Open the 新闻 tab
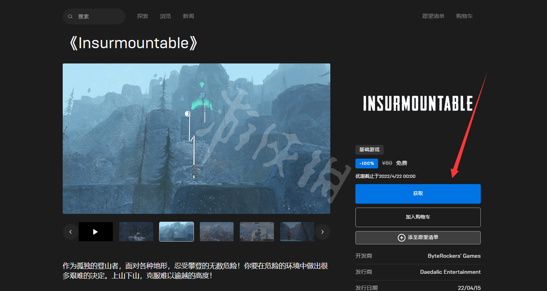This screenshot has width=547, height=291. coord(188,16)
